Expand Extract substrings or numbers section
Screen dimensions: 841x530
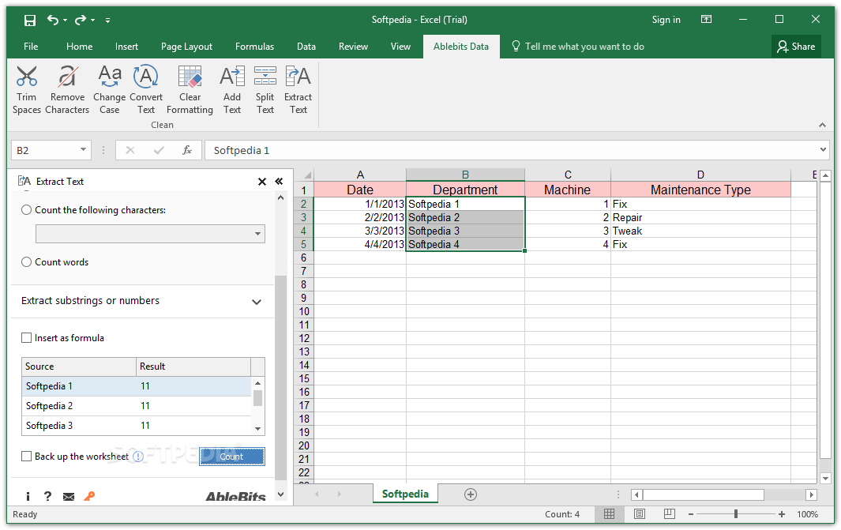(257, 302)
